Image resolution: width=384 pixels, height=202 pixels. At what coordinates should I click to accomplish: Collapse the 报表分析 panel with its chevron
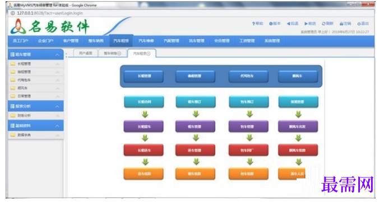(x=57, y=106)
